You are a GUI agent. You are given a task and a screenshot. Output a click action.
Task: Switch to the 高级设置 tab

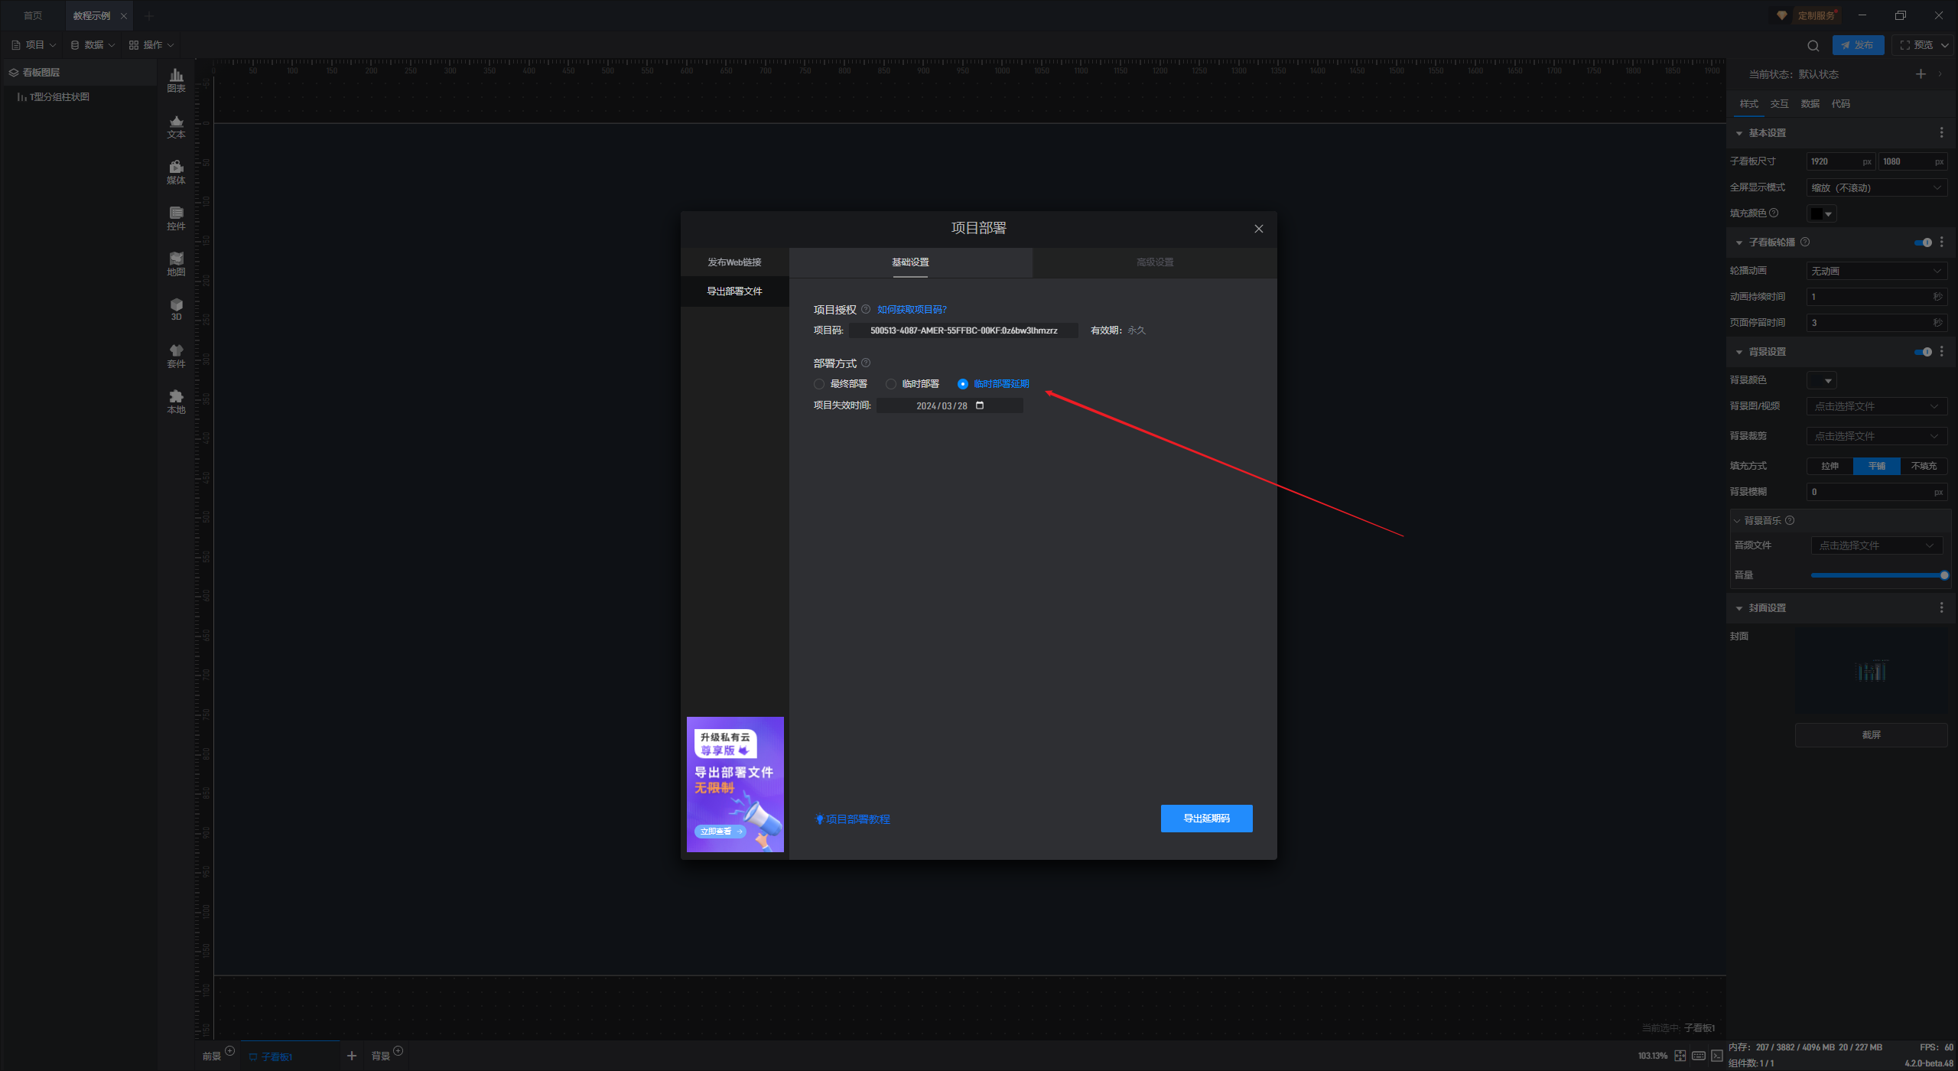(x=1154, y=262)
